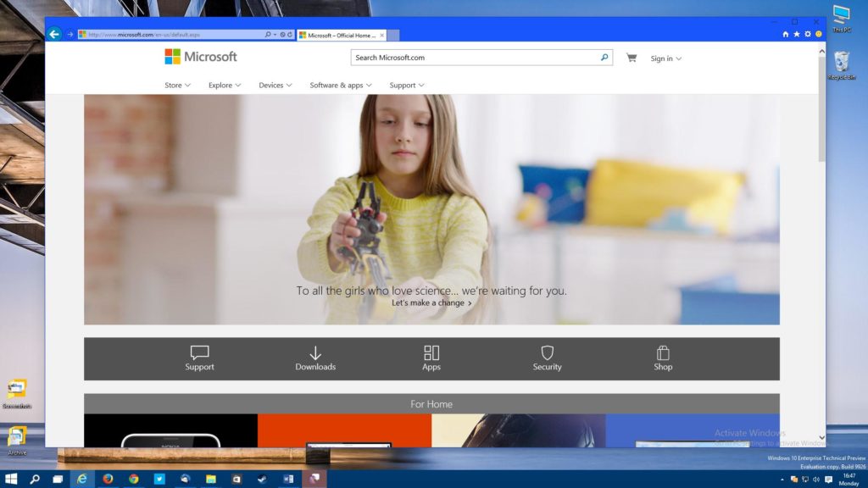Click the Shop bag icon
This screenshot has width=868, height=488.
[663, 352]
